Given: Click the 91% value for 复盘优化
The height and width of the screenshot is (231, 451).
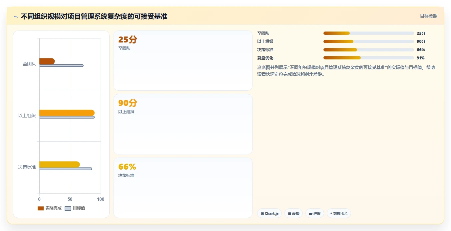Looking at the screenshot, I should click(x=420, y=58).
